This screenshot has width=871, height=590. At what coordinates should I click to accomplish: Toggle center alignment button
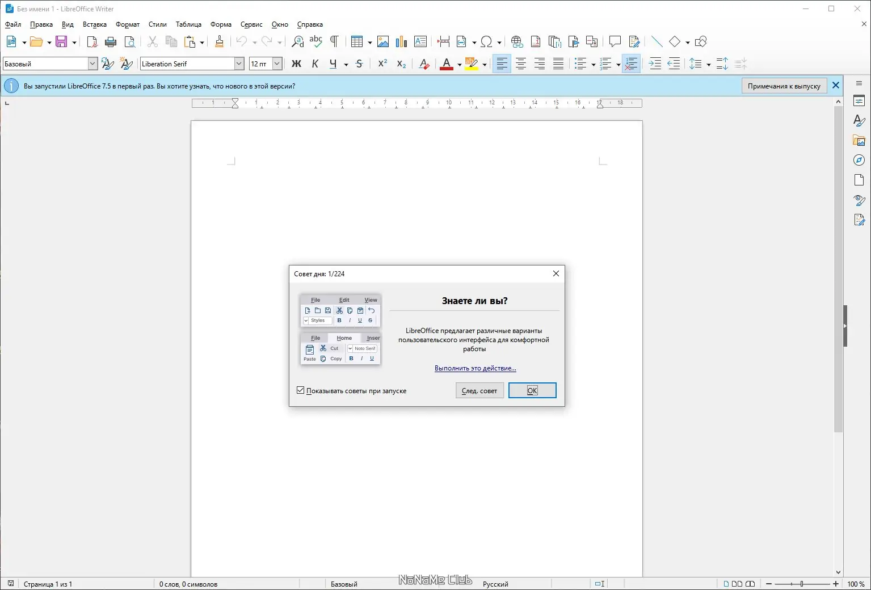520,64
